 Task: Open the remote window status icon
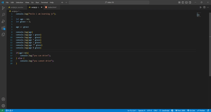pos(2,110)
